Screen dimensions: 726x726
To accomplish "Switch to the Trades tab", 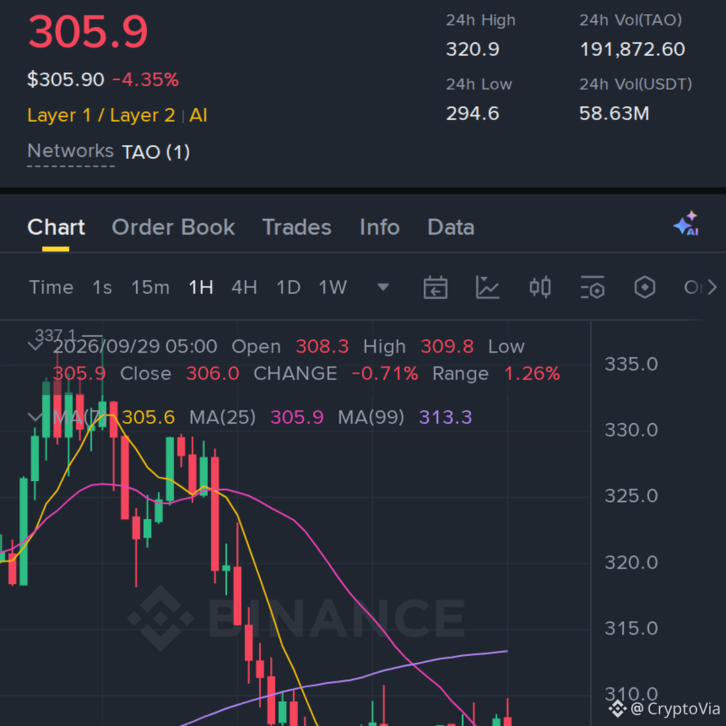I will coord(297,227).
